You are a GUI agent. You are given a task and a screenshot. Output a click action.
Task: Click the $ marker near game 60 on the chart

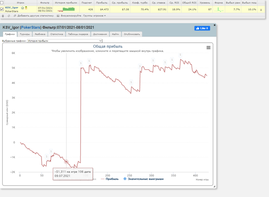pos(46,157)
